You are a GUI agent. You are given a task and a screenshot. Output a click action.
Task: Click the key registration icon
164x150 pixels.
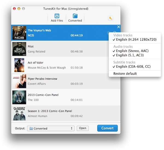(110, 18)
